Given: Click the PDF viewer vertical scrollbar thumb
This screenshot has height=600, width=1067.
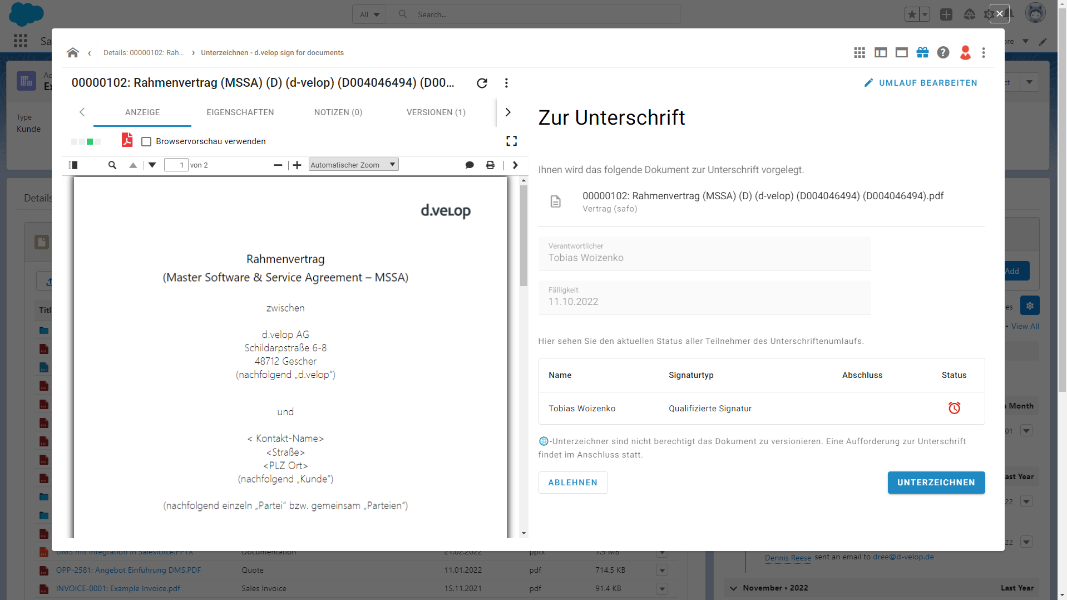Looking at the screenshot, I should point(523,236).
